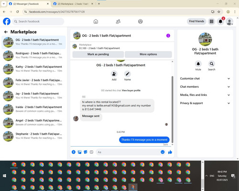Click the browser address bar URL
The image size is (239, 191).
click(57, 12)
